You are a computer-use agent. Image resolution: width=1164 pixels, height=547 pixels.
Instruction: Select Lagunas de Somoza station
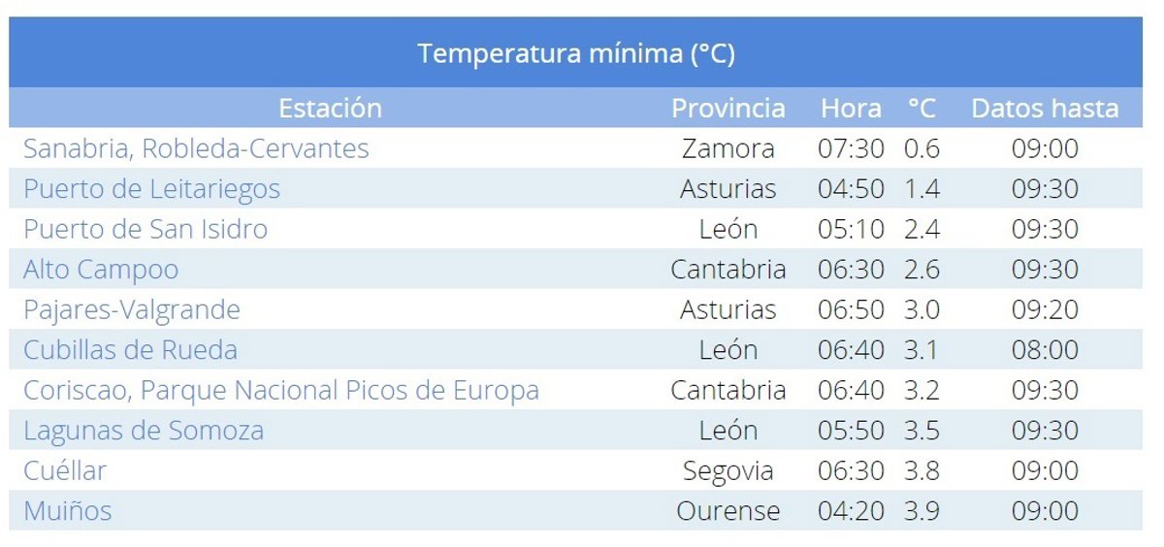[144, 431]
